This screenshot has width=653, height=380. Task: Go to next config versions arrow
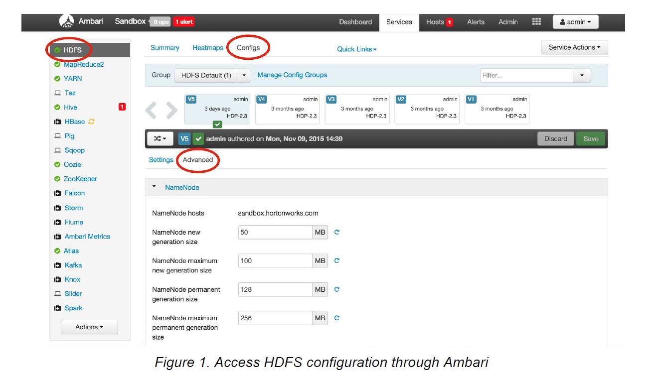tap(171, 111)
